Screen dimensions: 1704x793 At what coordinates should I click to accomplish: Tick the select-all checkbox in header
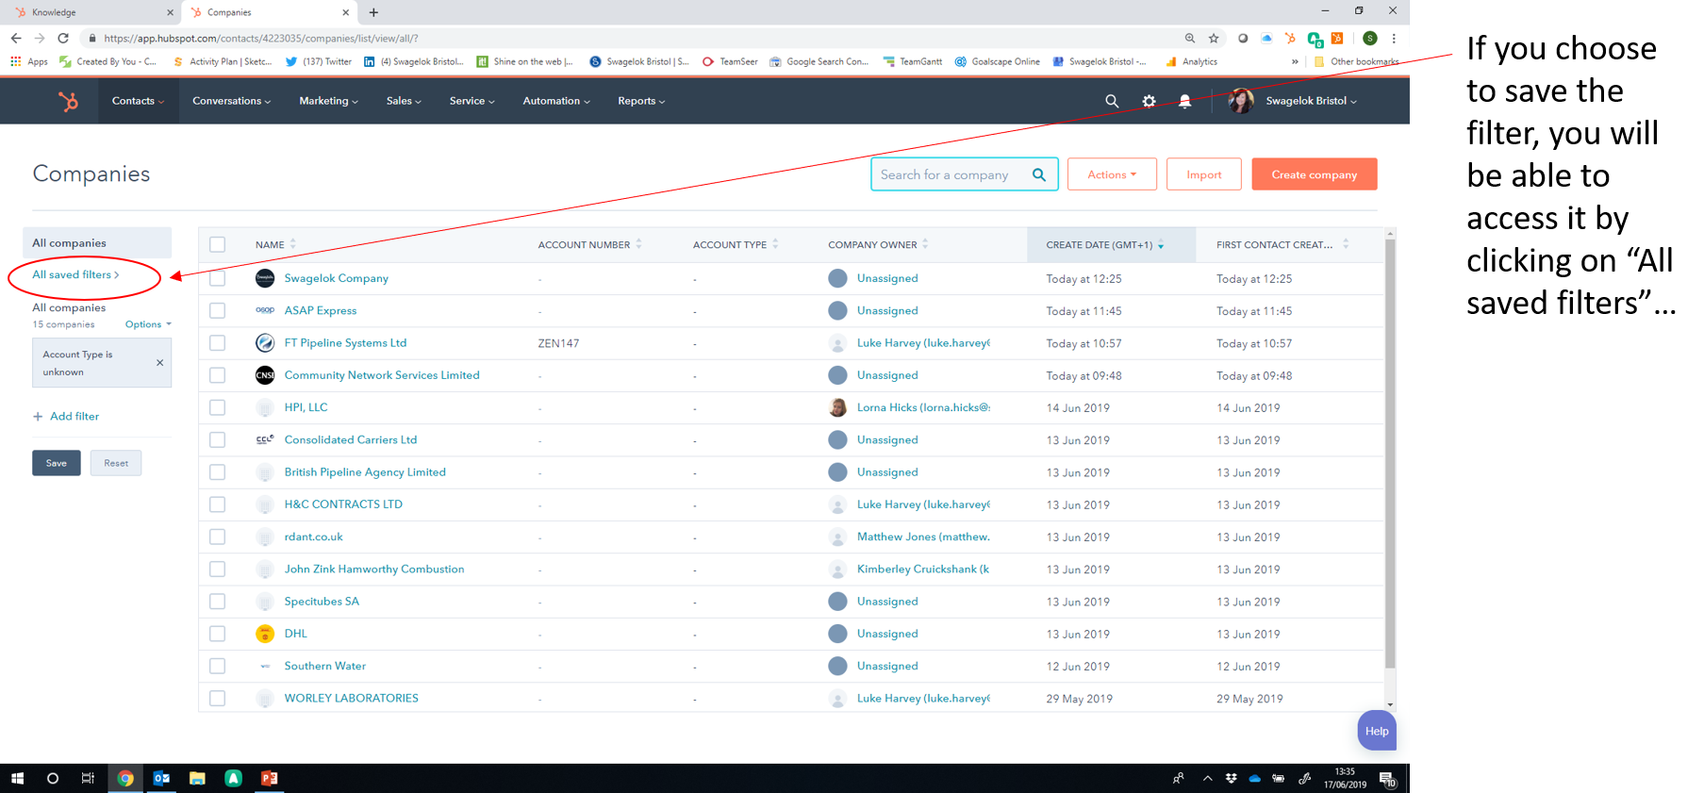[218, 244]
